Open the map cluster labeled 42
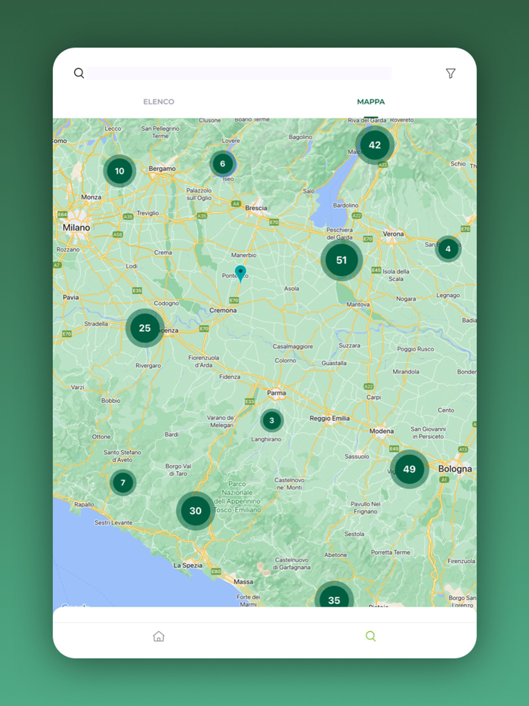The image size is (529, 706). tap(375, 145)
